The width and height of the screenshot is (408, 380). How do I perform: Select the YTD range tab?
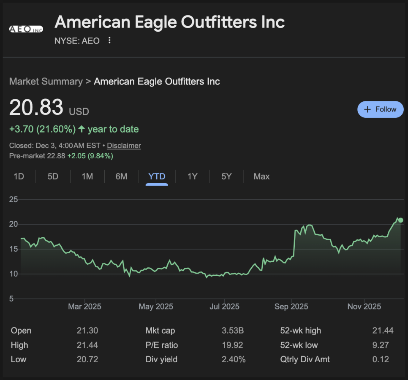pos(157,176)
